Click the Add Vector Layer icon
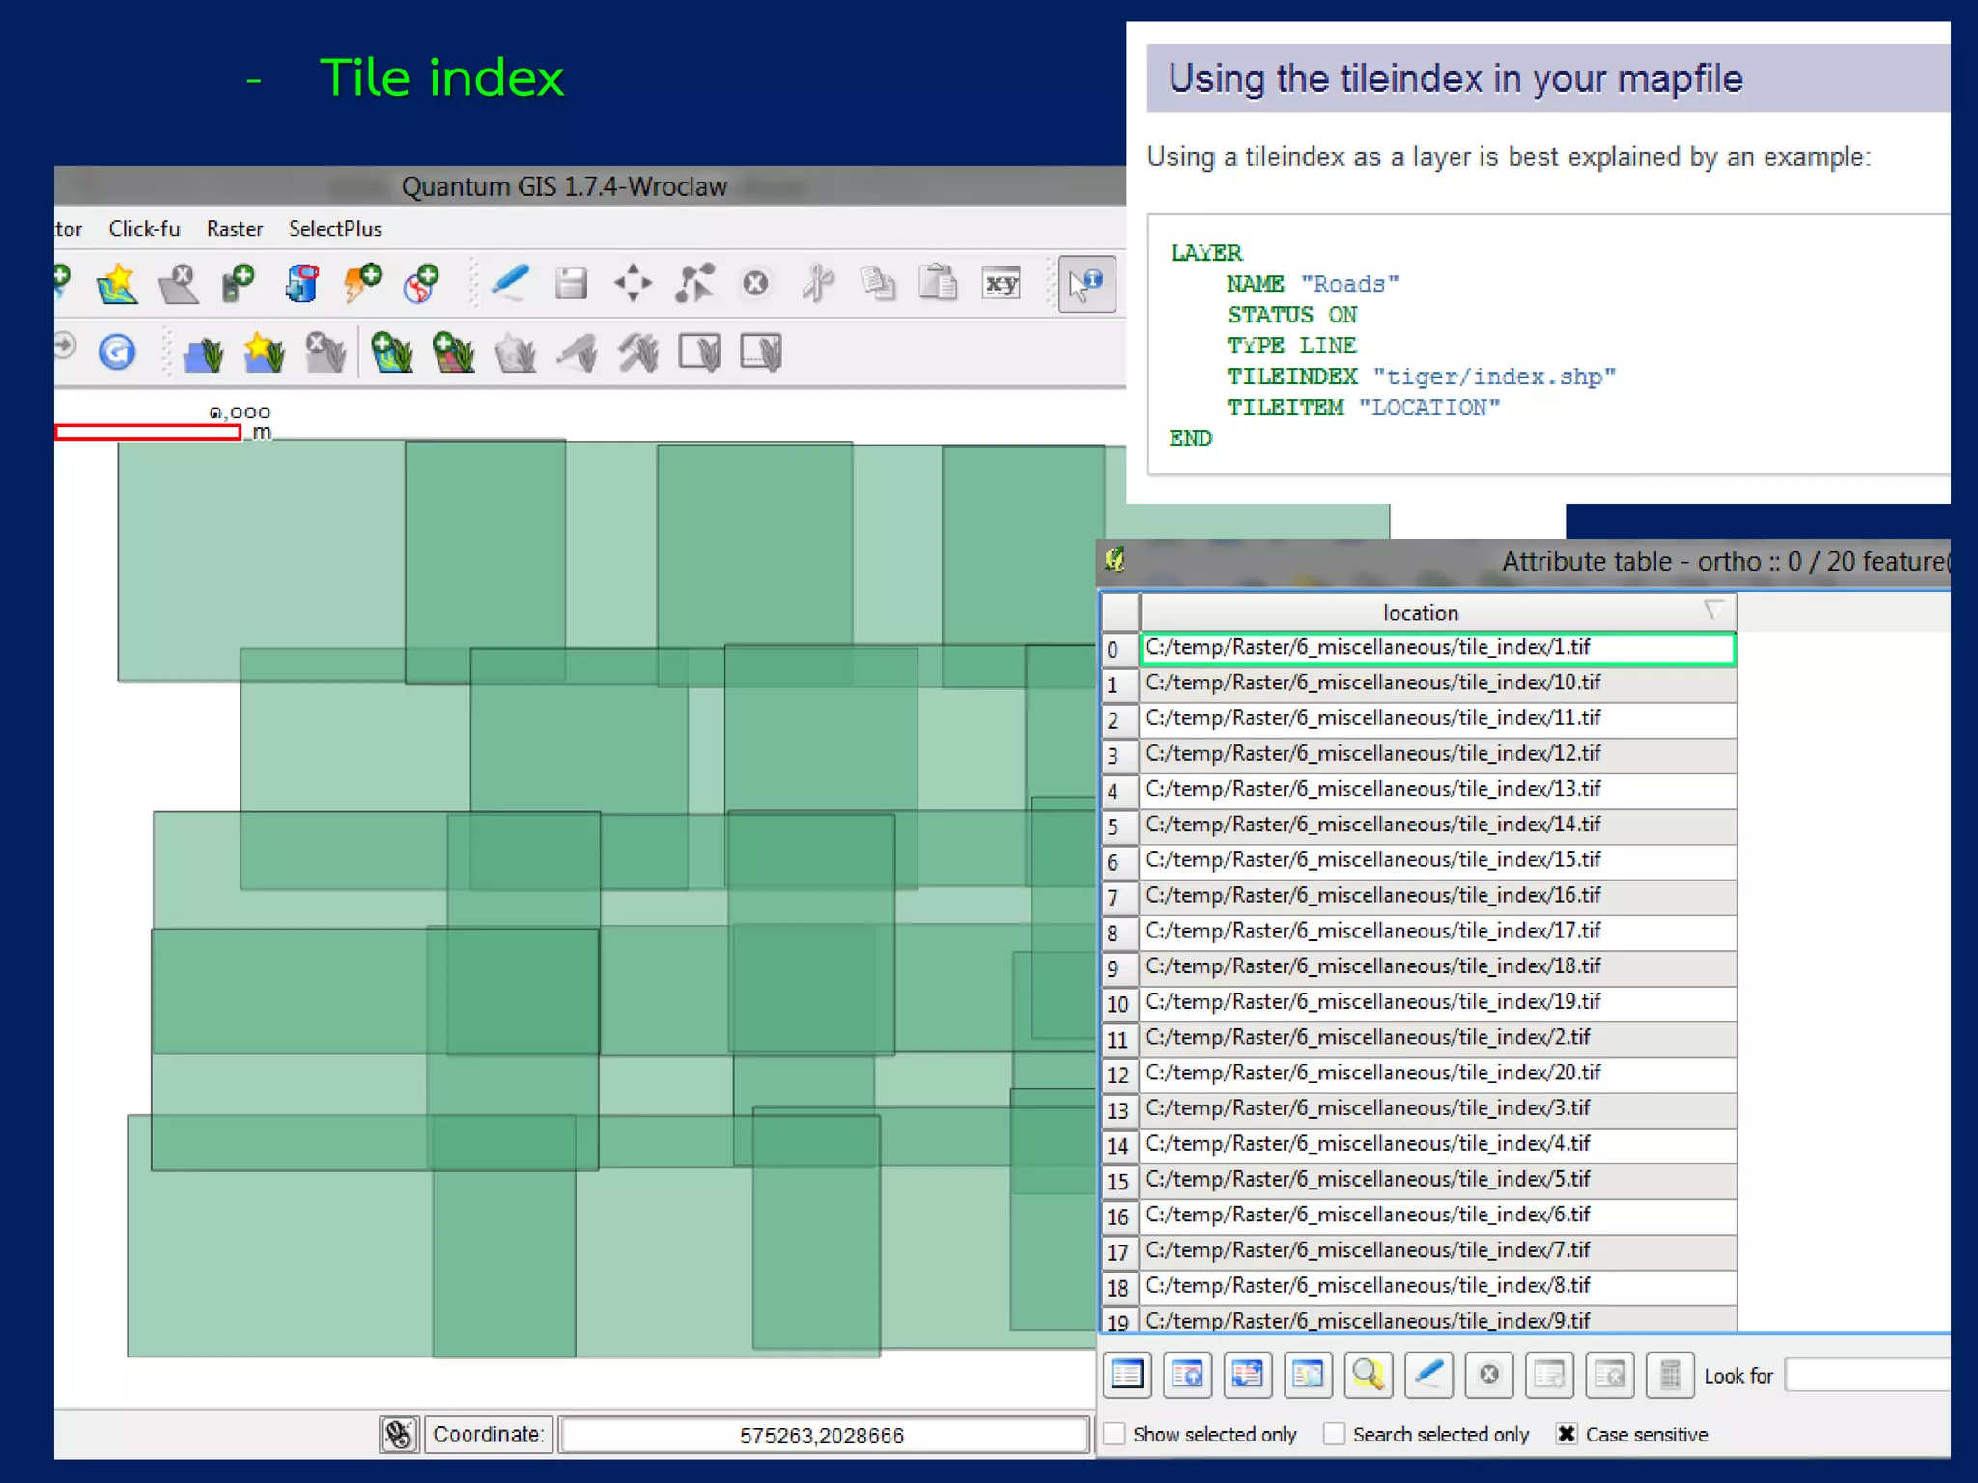The height and width of the screenshot is (1483, 1978). [117, 284]
